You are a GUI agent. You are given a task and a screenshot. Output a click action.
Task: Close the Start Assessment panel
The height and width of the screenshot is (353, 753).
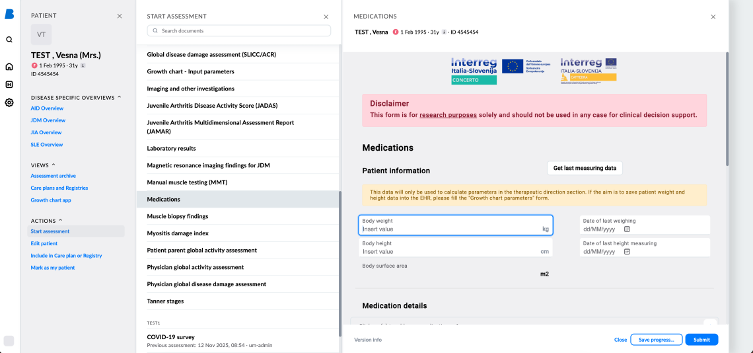326,17
